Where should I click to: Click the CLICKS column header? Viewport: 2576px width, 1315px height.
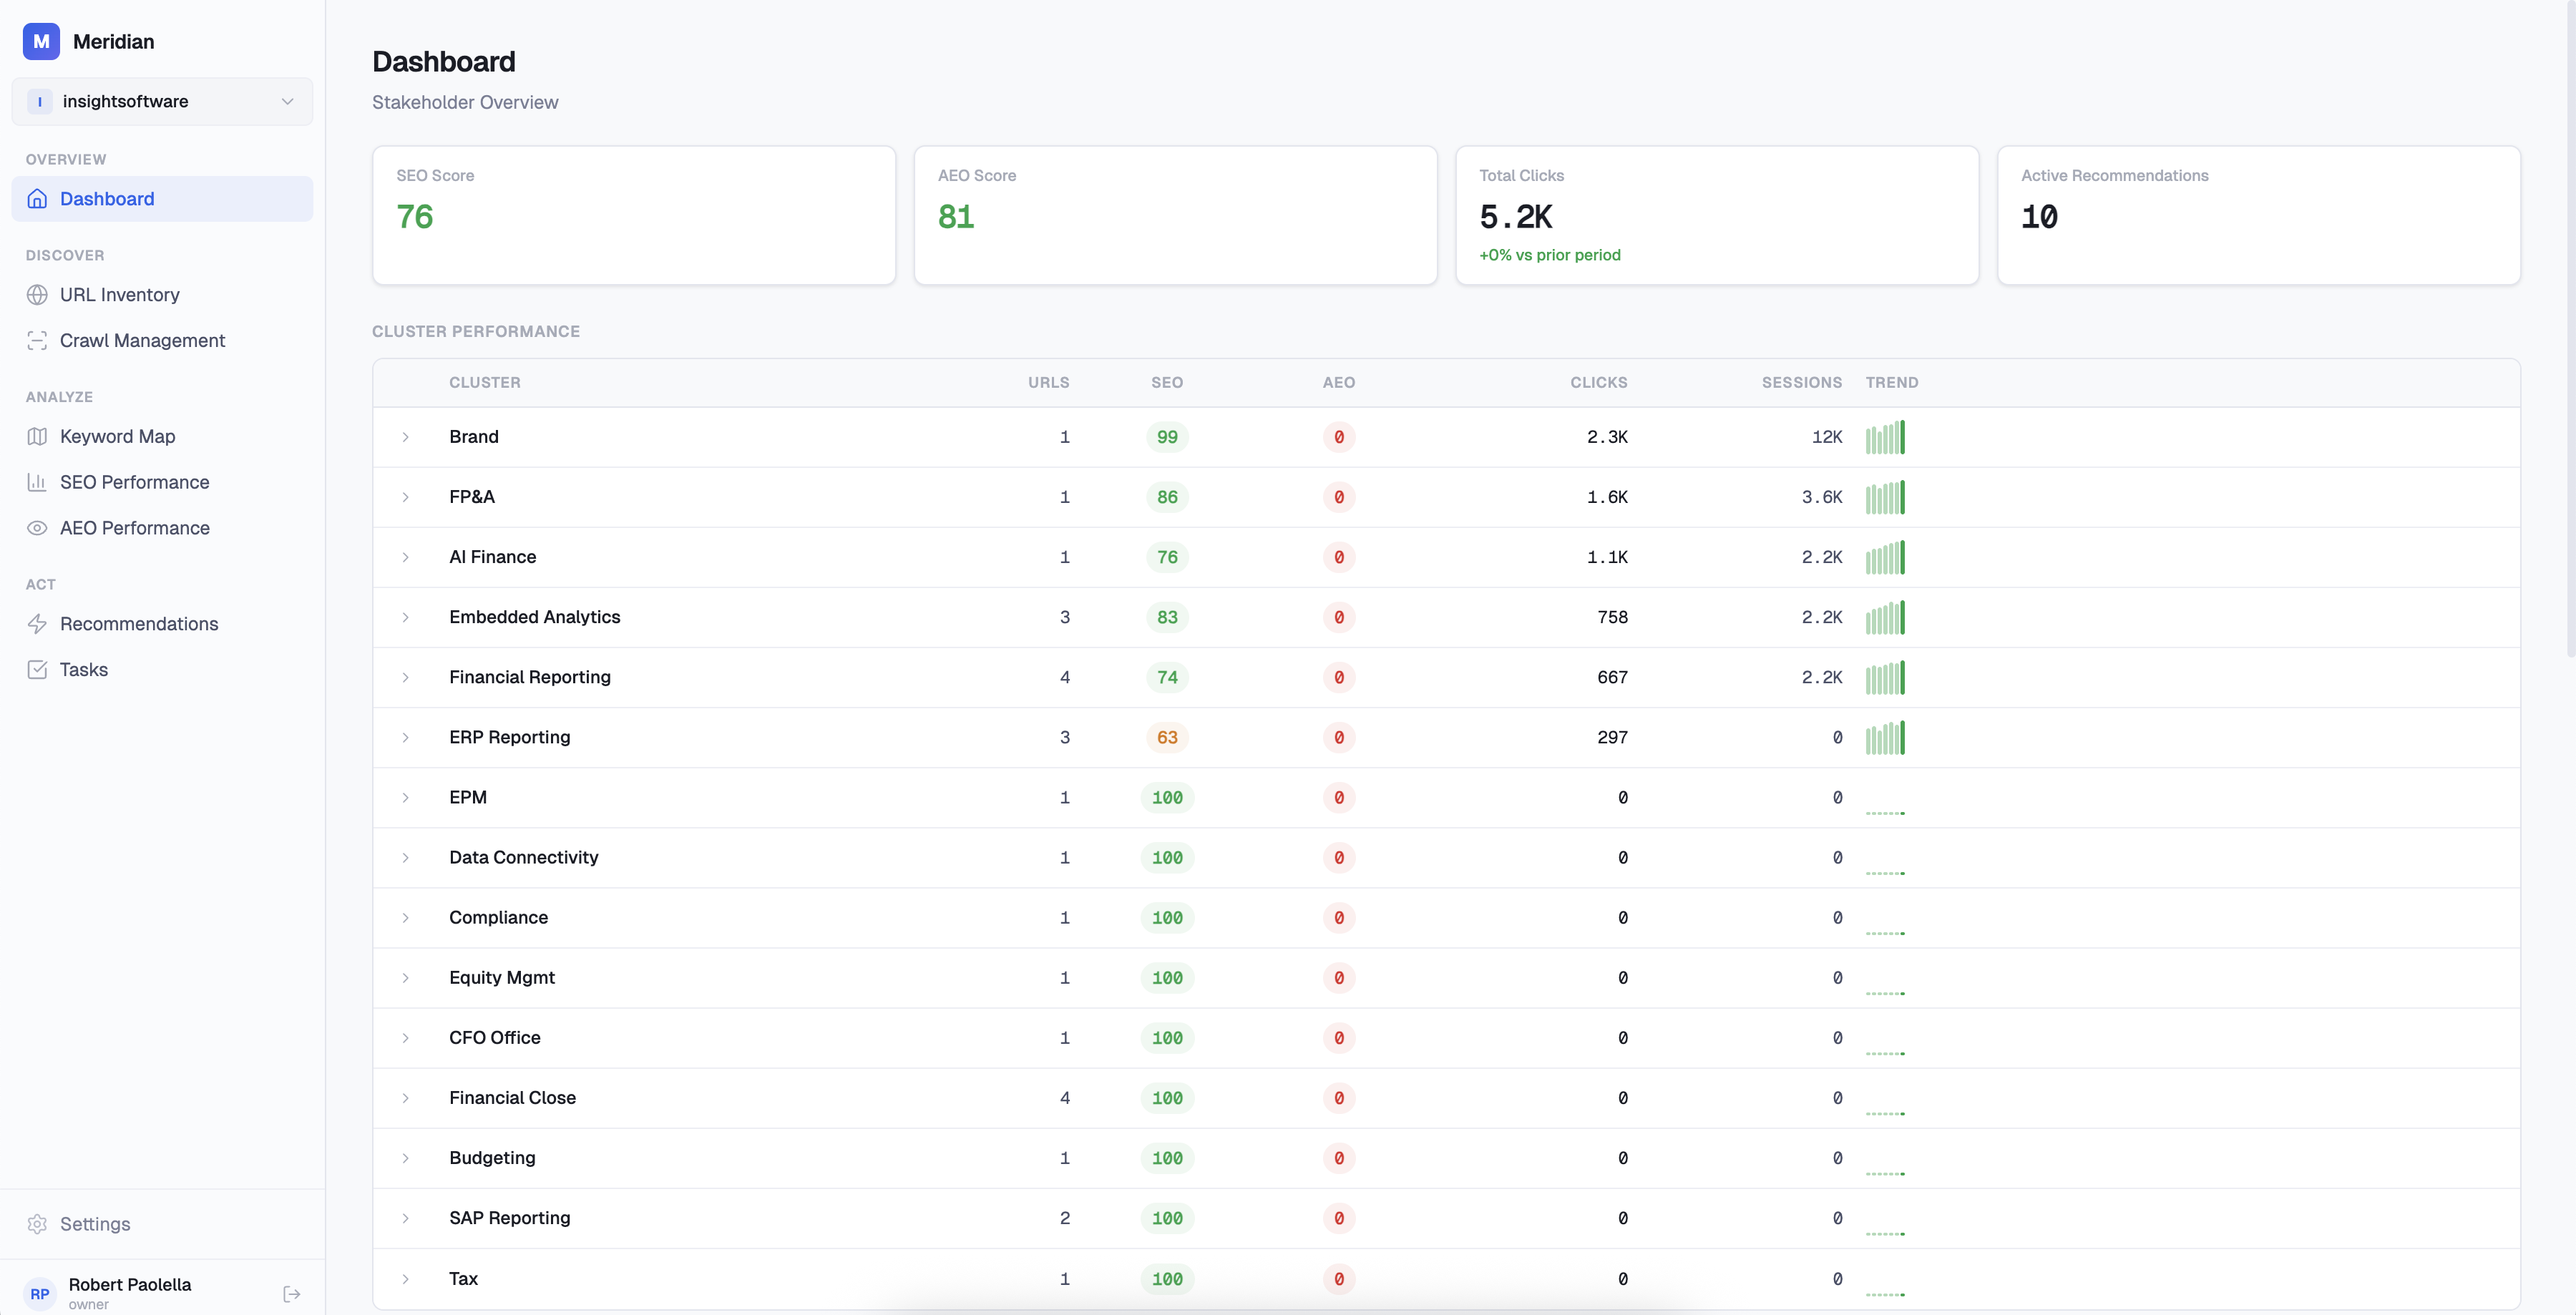[x=1598, y=383]
